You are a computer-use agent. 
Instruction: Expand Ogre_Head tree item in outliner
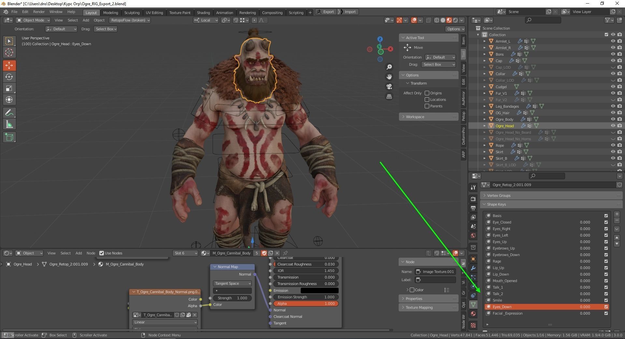485,126
